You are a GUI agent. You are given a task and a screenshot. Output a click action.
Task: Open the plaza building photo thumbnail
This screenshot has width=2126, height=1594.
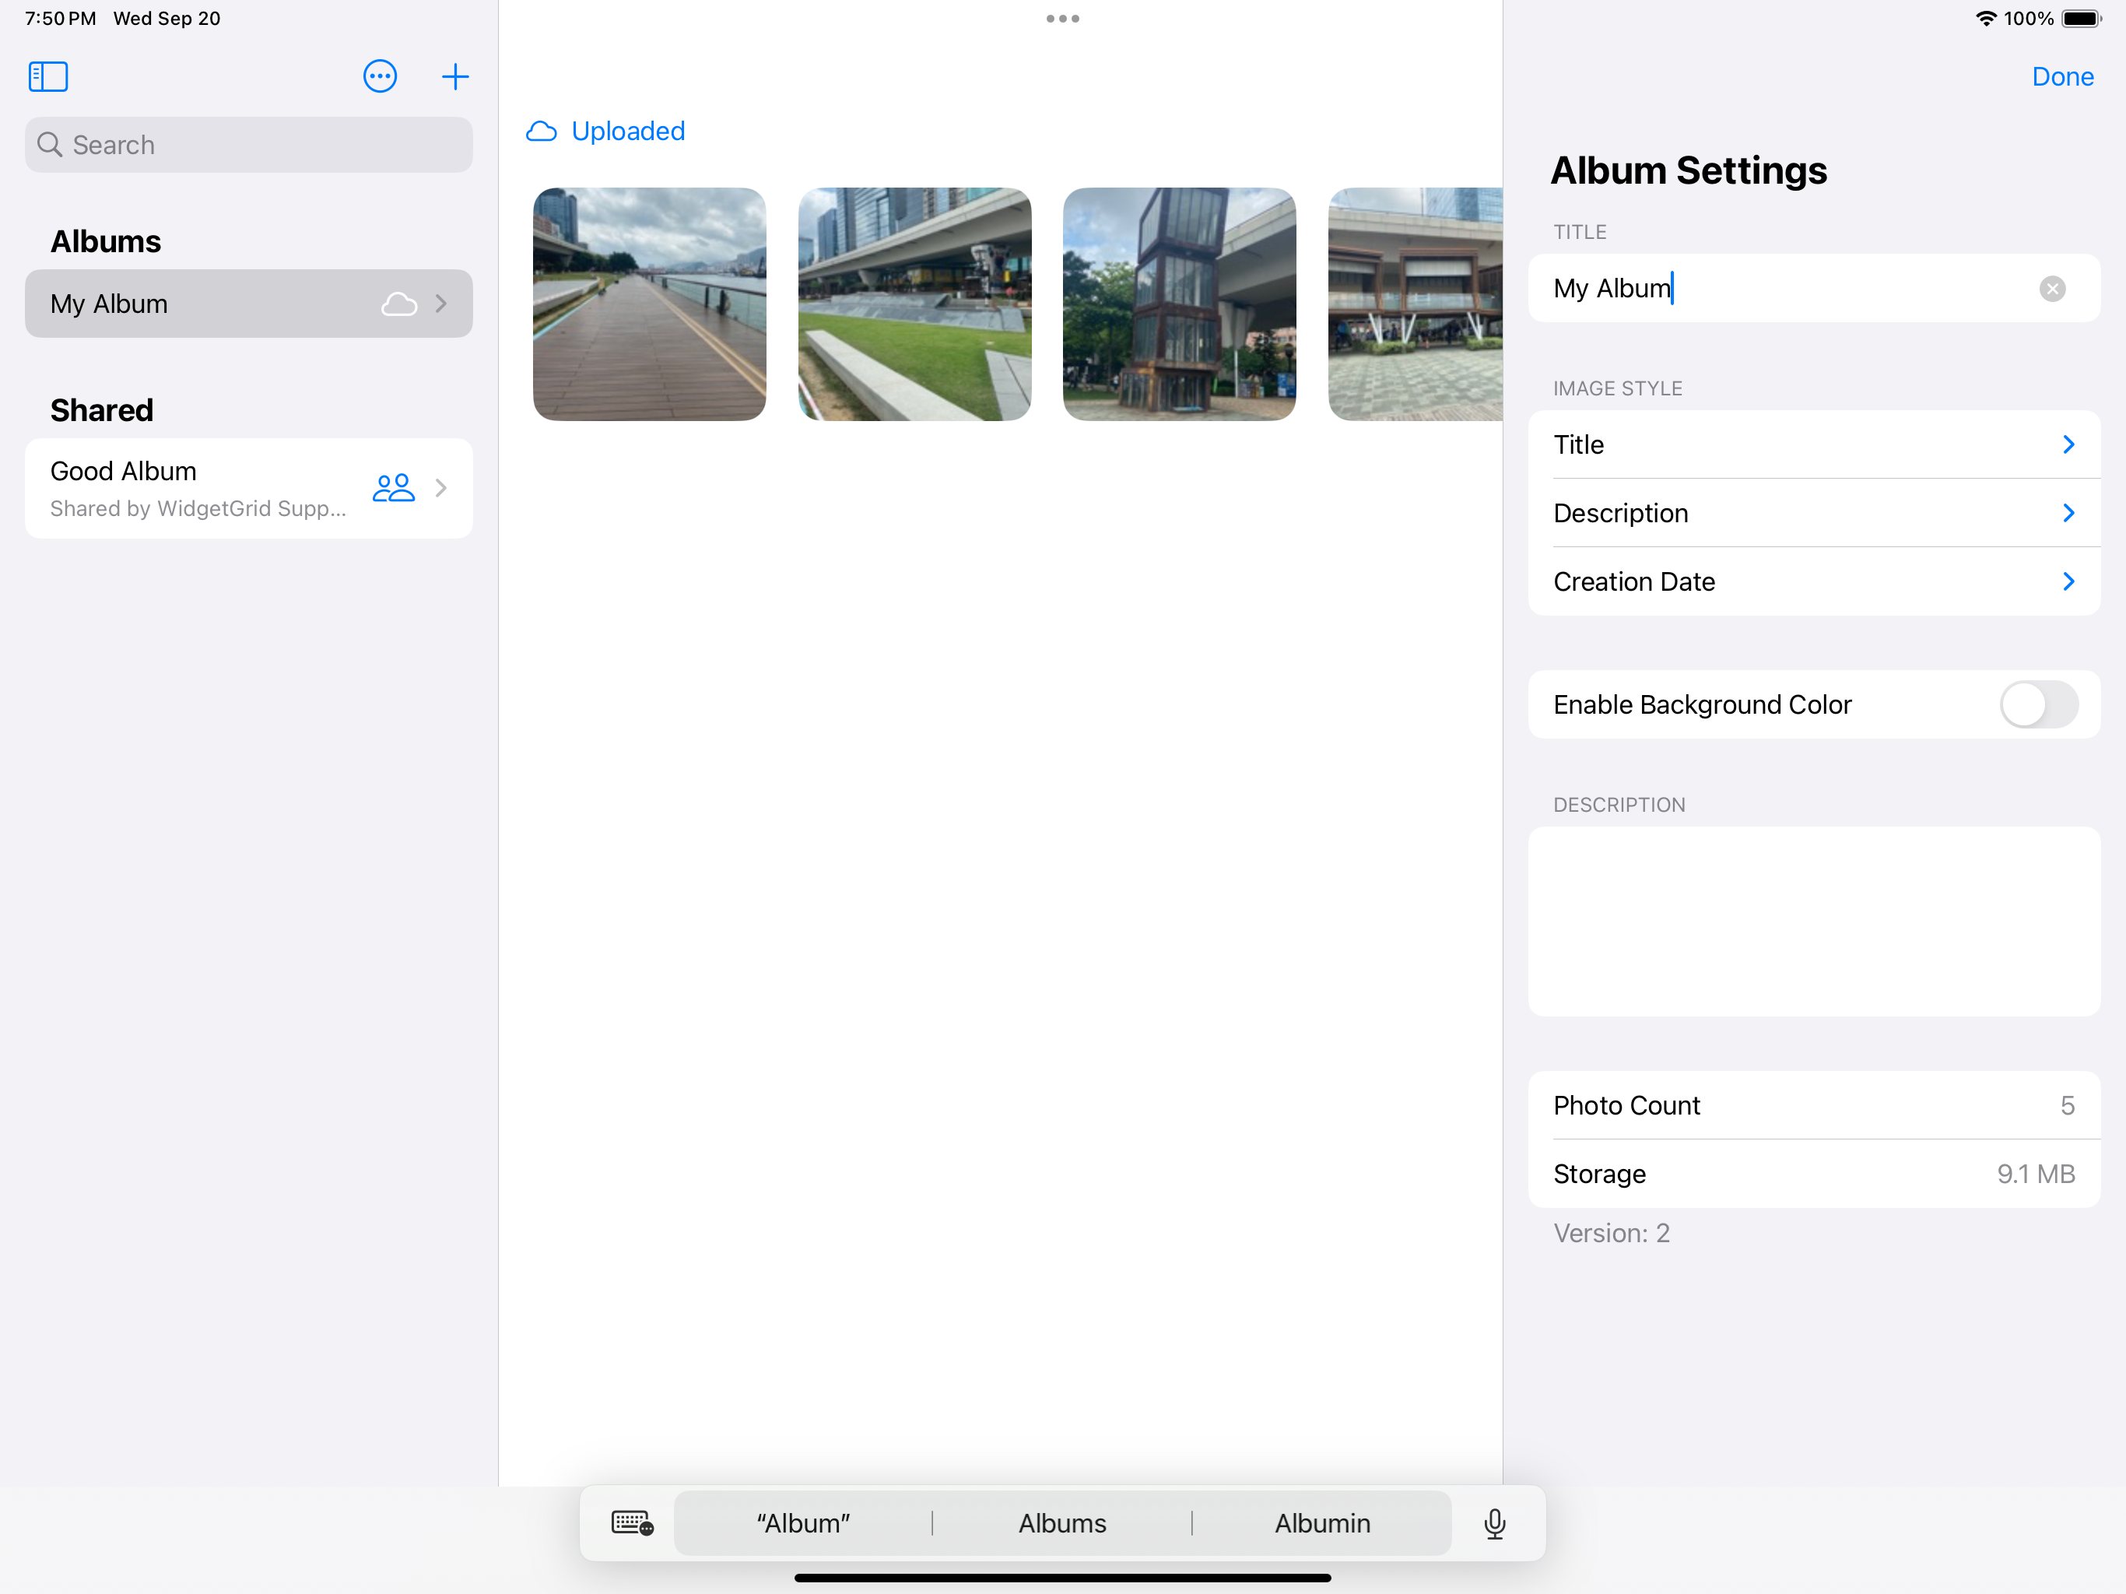tap(1415, 304)
